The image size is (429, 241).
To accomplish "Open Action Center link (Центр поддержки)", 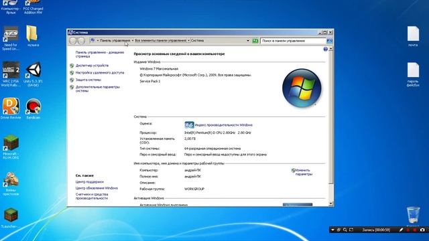I will tap(89, 181).
